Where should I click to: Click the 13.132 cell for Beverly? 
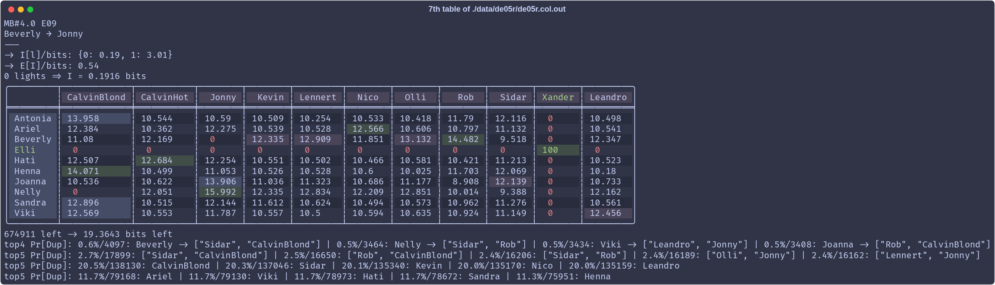pos(416,139)
